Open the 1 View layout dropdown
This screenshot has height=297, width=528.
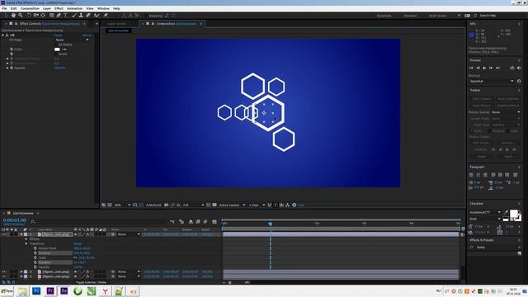click(x=257, y=205)
